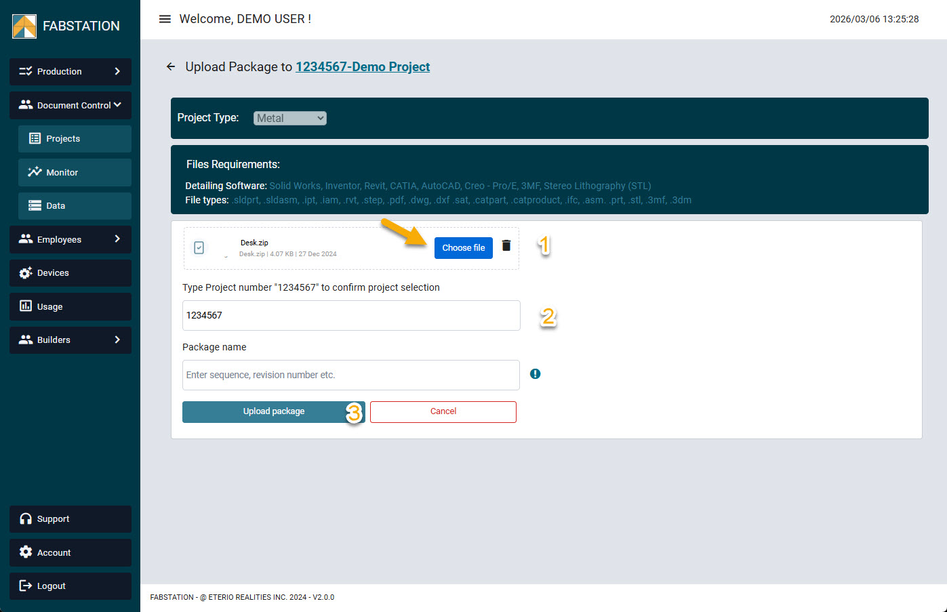Toggle the Desk.zip file checkbox

(x=199, y=248)
